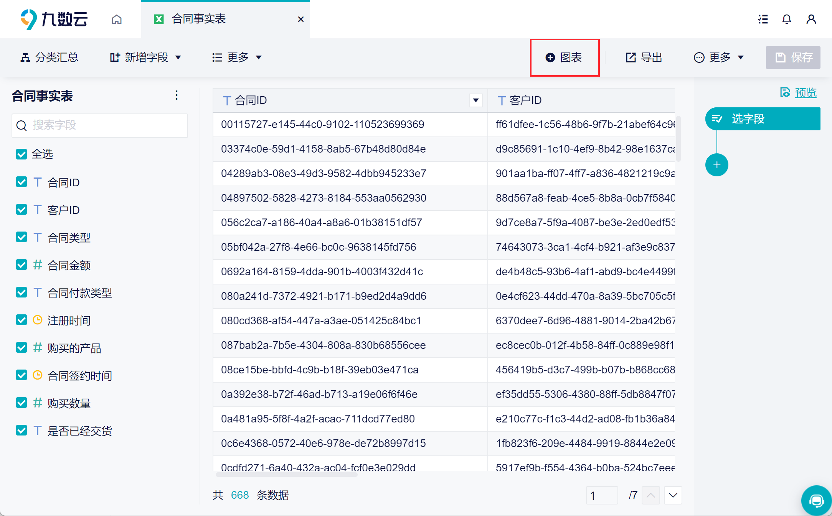Select the 选字段 step
The height and width of the screenshot is (516, 832).
762,119
